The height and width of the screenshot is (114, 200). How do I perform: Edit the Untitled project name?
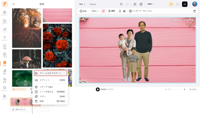click(x=92, y=4)
